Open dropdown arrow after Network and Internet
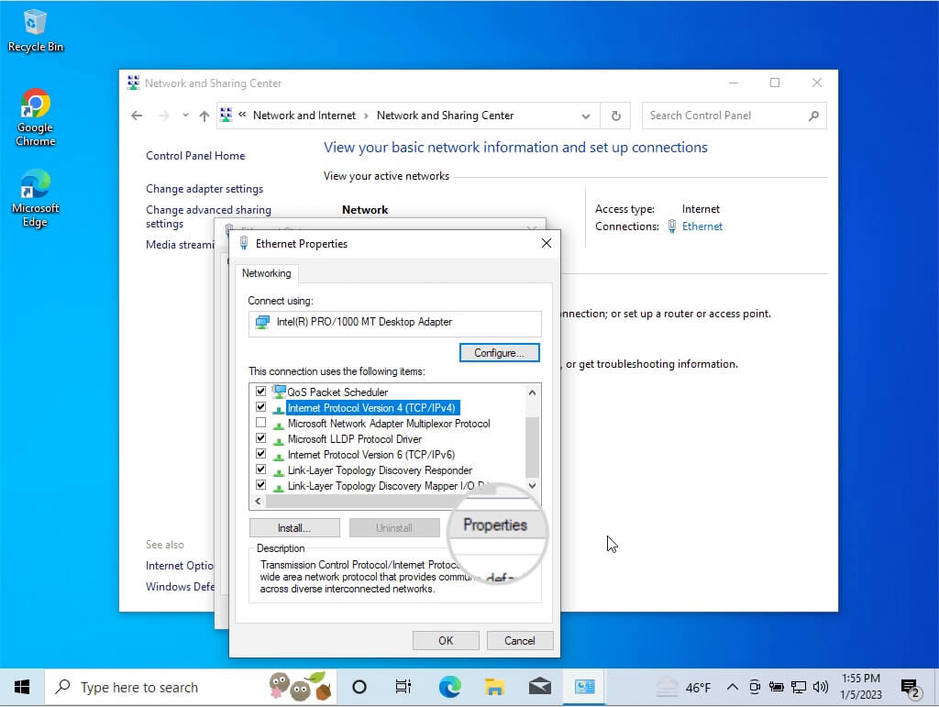This screenshot has width=939, height=707. (x=366, y=116)
